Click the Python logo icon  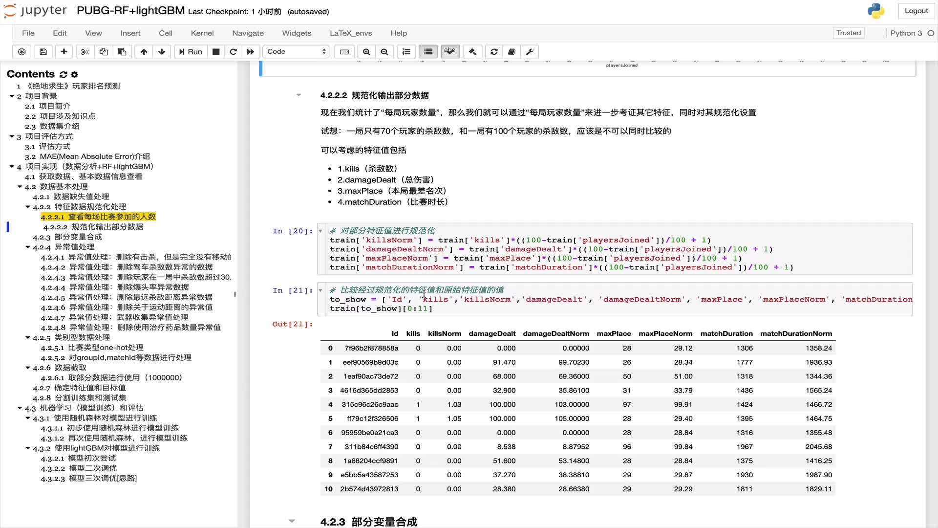click(x=876, y=11)
